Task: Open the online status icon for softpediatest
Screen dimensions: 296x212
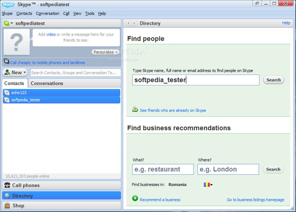Action: [x=6, y=23]
